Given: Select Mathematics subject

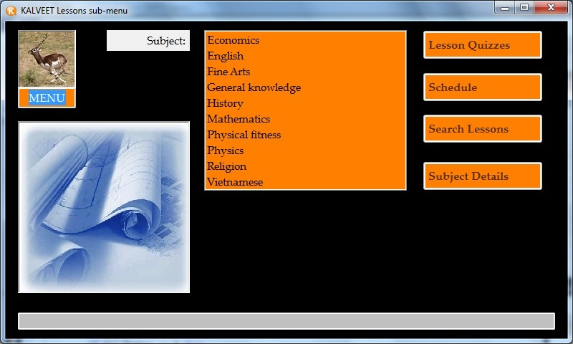Looking at the screenshot, I should click(x=305, y=119).
